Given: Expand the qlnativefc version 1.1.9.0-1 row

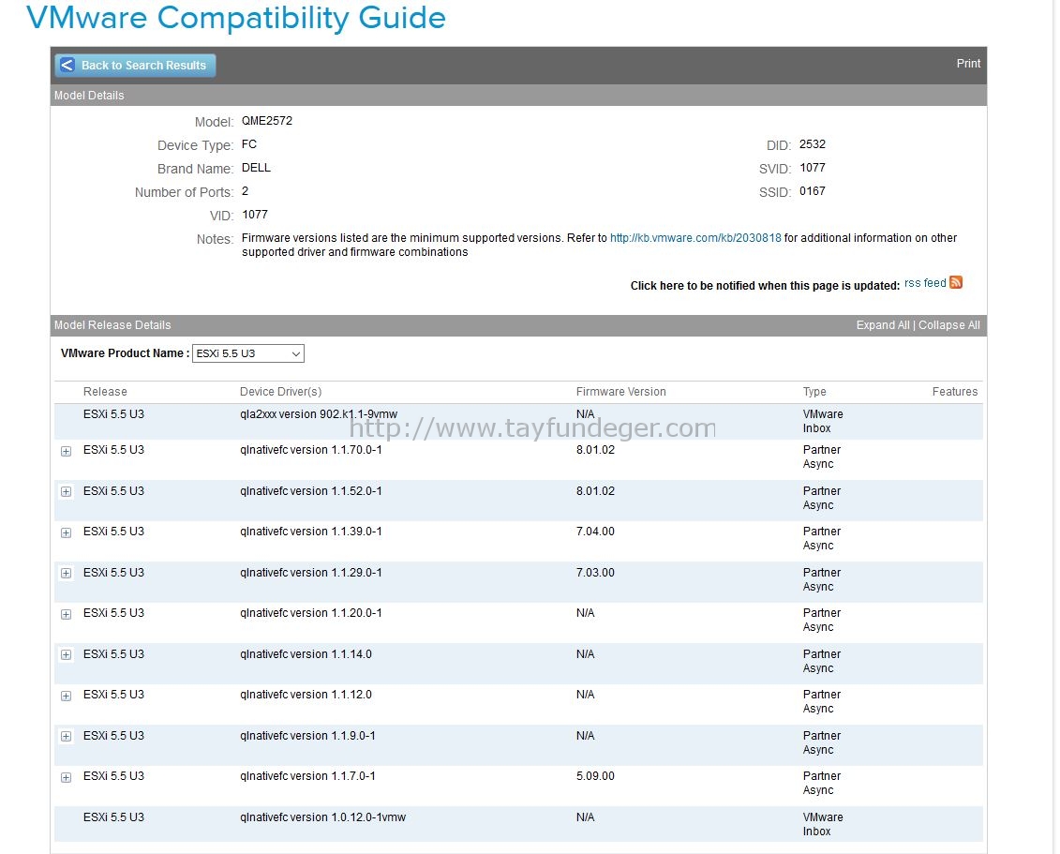Looking at the screenshot, I should (x=66, y=736).
